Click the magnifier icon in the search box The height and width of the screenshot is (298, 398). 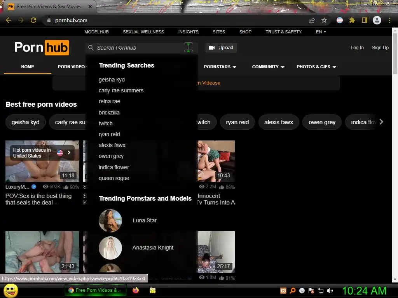pyautogui.click(x=91, y=48)
